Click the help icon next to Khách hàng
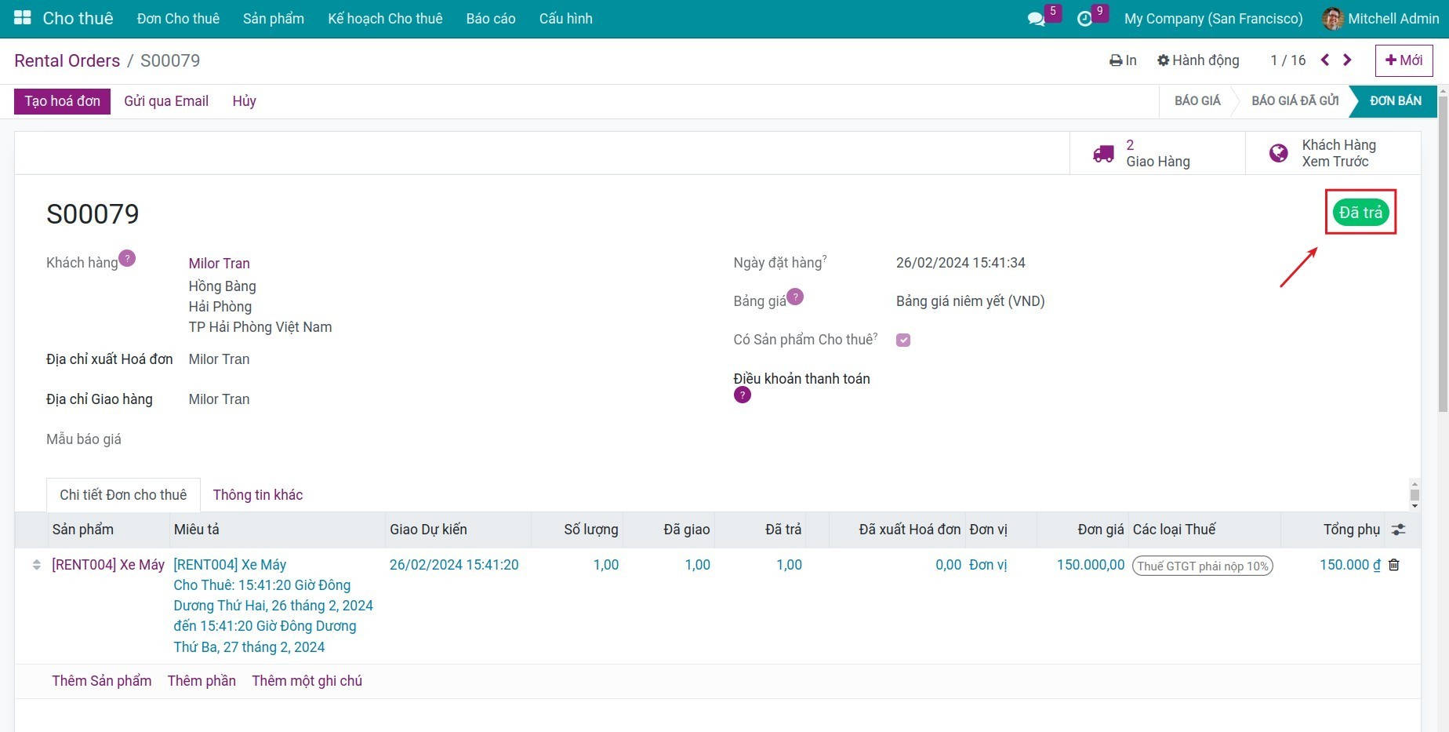Screen dimensions: 1449x732 click(x=127, y=258)
